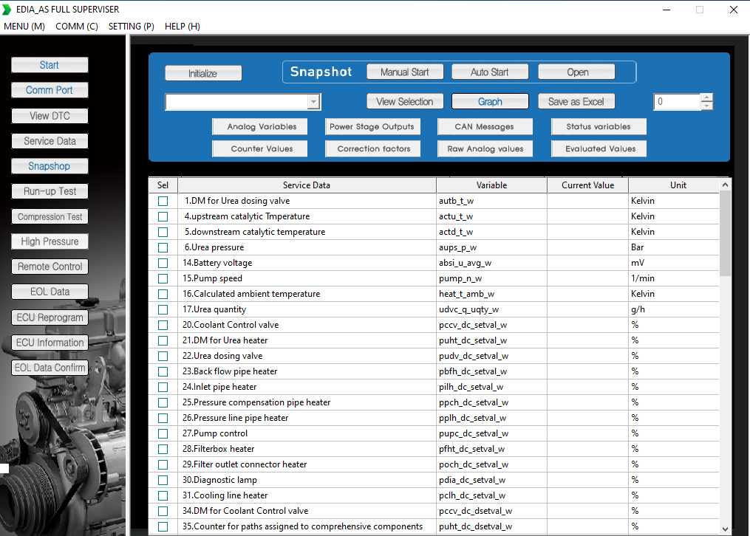This screenshot has height=536, width=750.
Task: Show Evaluated Values
Action: point(599,148)
